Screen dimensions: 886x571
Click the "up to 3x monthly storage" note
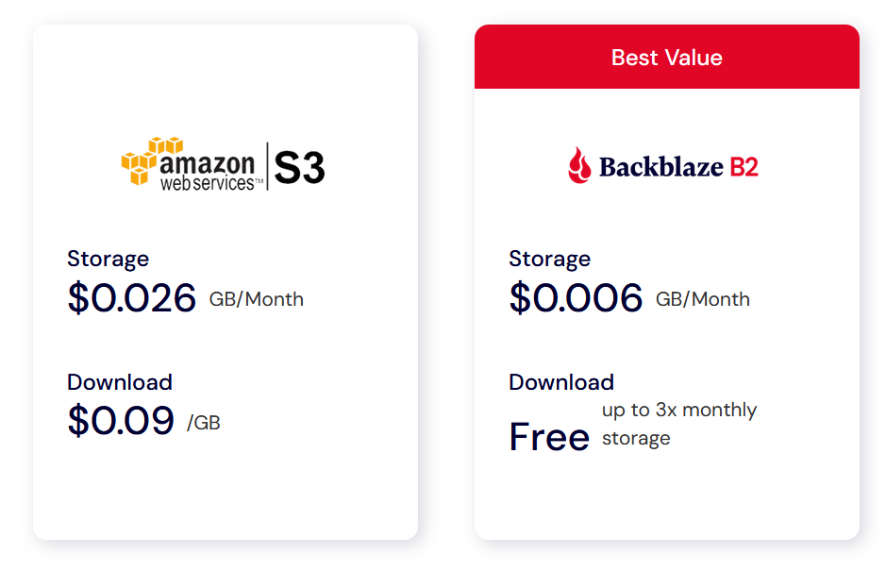pos(678,424)
